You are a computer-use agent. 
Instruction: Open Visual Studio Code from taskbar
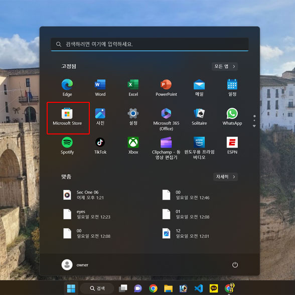(x=199, y=288)
